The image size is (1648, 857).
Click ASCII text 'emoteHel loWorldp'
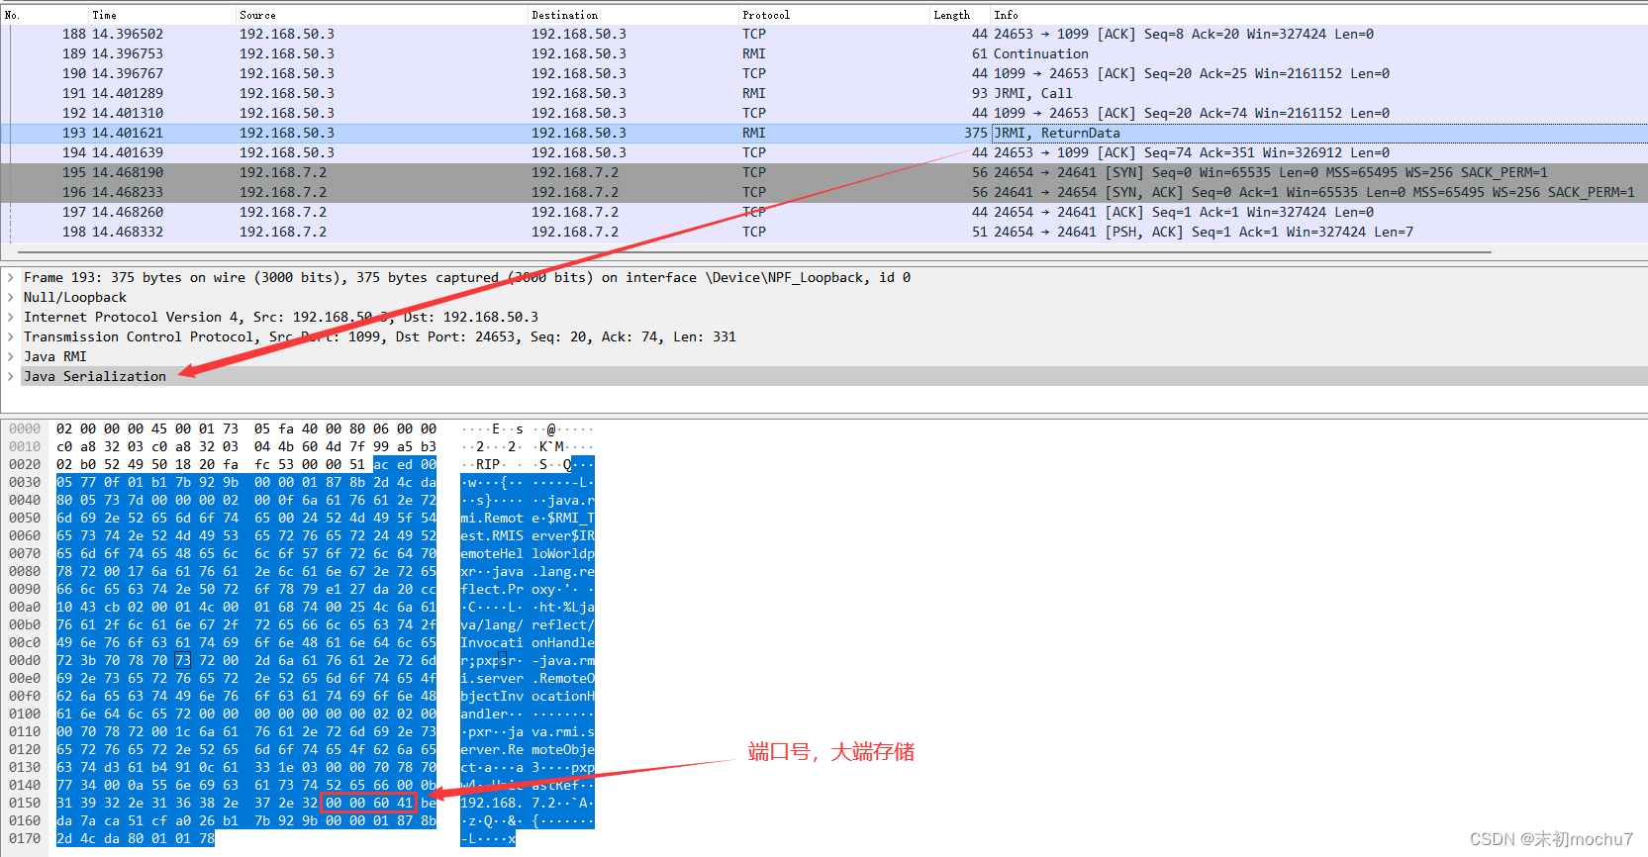tap(528, 554)
